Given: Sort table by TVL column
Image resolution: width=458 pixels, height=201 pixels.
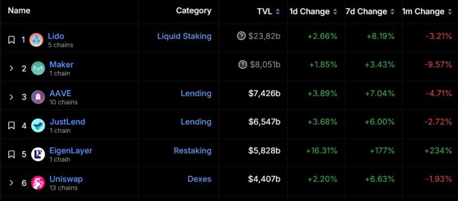Looking at the screenshot, I should click(268, 12).
